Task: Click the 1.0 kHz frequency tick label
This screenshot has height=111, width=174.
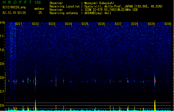Action: [x=2, y=50]
